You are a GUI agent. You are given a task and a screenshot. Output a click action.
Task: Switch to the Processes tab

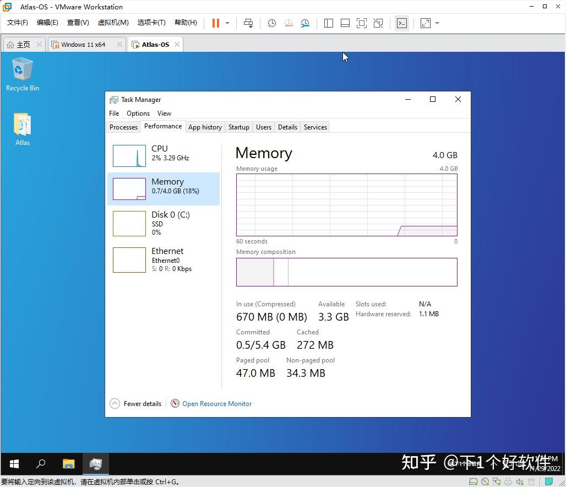(x=123, y=127)
